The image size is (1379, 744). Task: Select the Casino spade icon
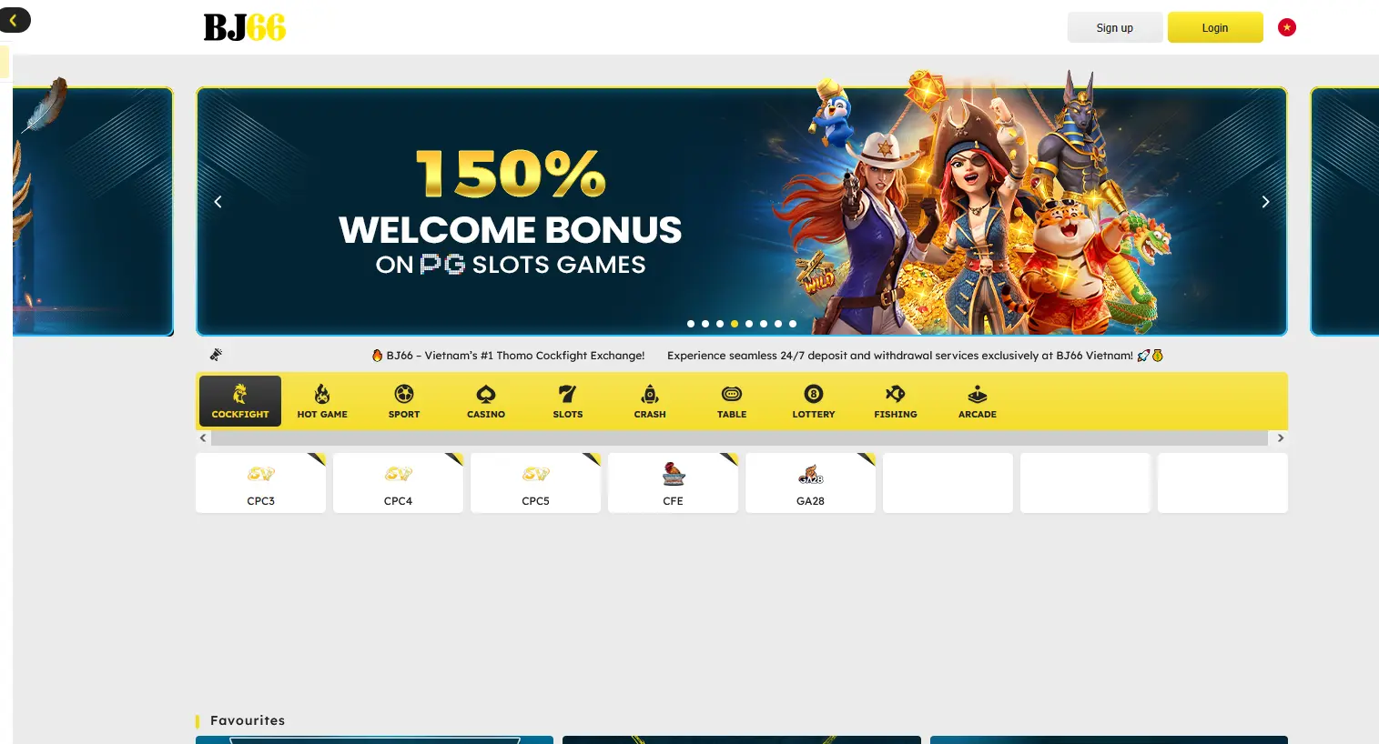point(486,394)
